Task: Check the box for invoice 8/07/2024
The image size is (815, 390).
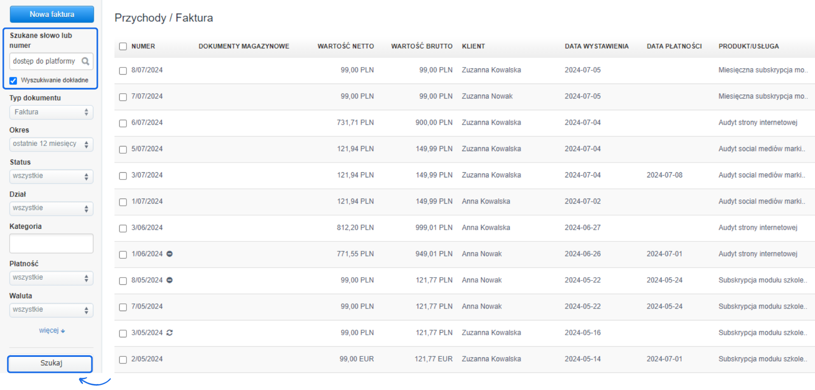Action: [123, 70]
